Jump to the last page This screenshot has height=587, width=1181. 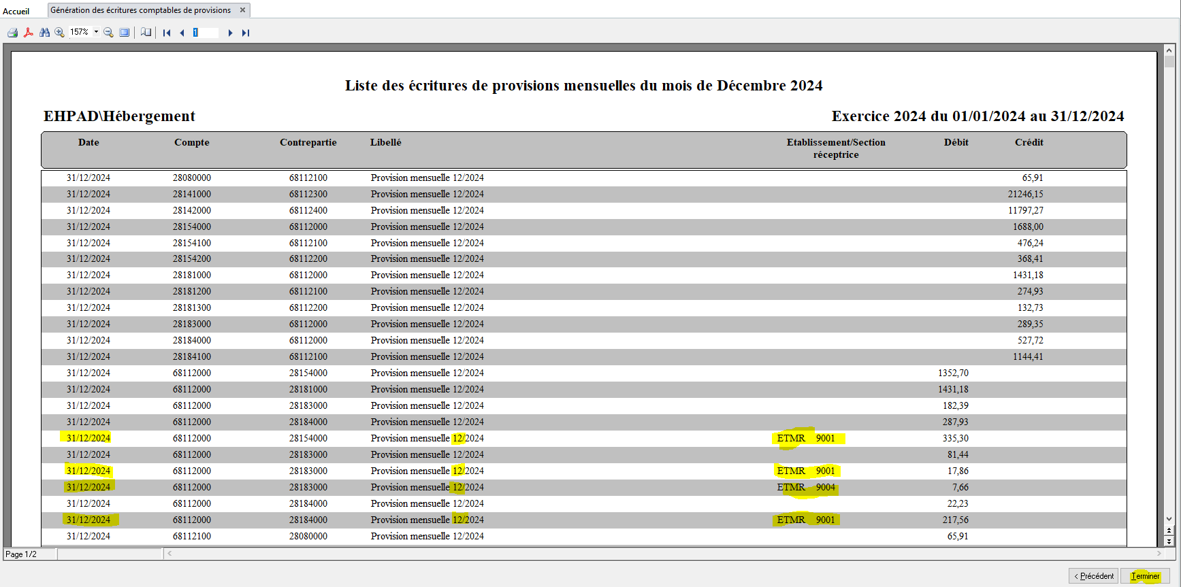pos(246,33)
